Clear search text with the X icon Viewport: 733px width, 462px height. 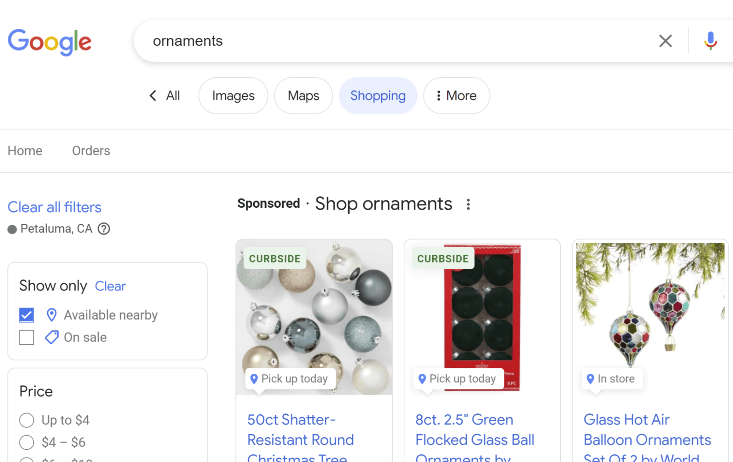665,41
